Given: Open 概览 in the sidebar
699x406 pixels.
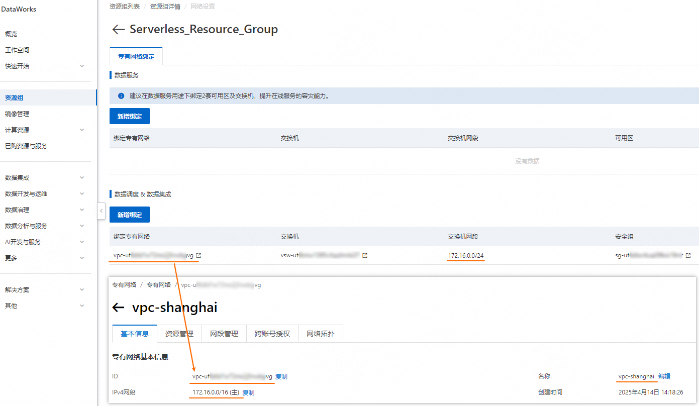Looking at the screenshot, I should 11,34.
